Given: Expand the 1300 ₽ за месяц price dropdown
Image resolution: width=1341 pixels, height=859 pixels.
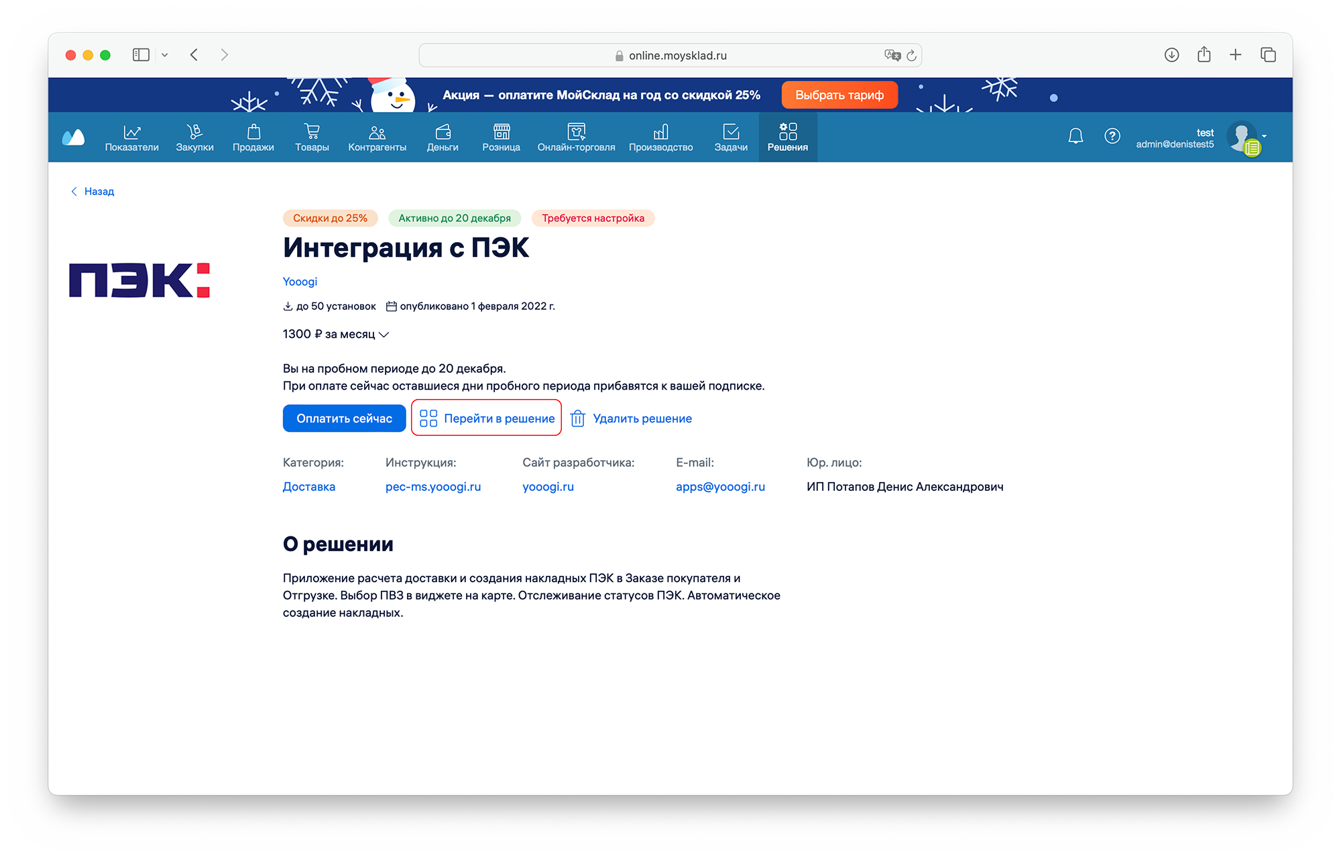Looking at the screenshot, I should (336, 334).
